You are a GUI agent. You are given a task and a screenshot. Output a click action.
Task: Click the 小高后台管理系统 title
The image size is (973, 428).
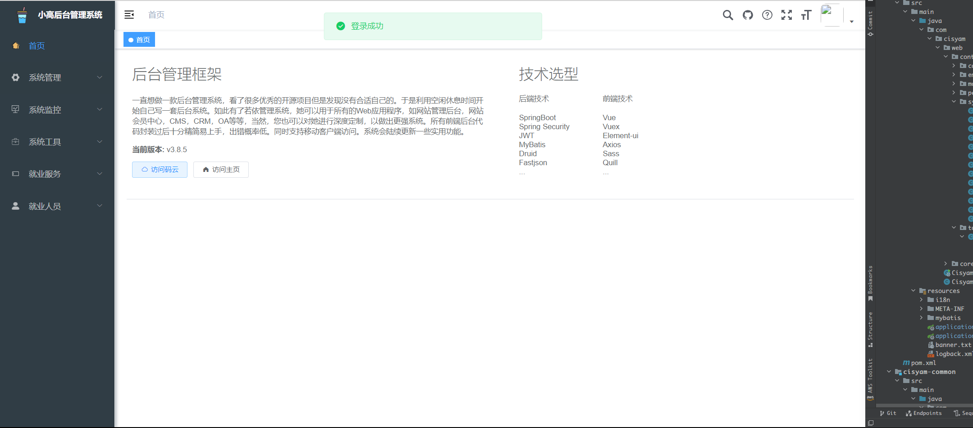point(70,15)
